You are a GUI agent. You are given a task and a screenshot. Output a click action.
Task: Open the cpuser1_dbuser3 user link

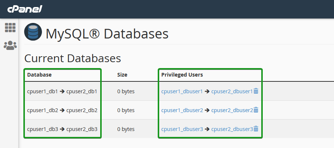tap(182, 129)
